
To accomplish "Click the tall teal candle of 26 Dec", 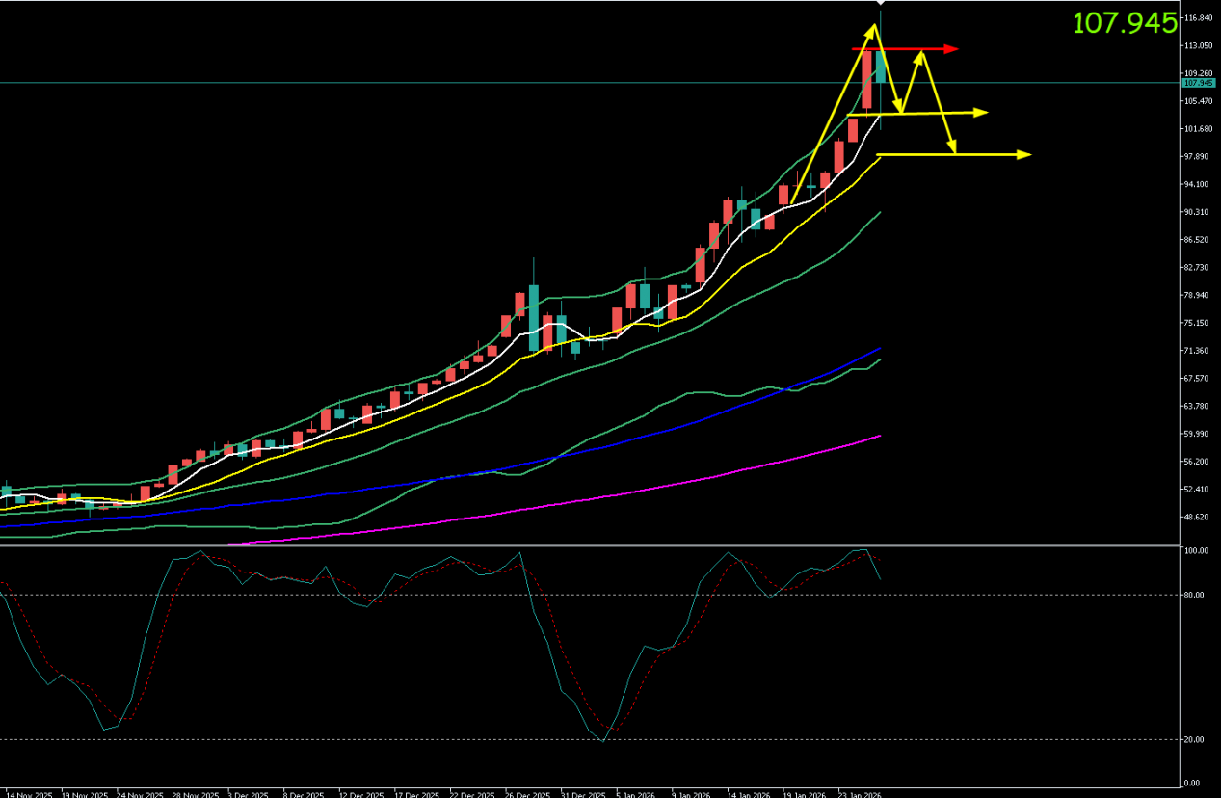I will [x=533, y=317].
